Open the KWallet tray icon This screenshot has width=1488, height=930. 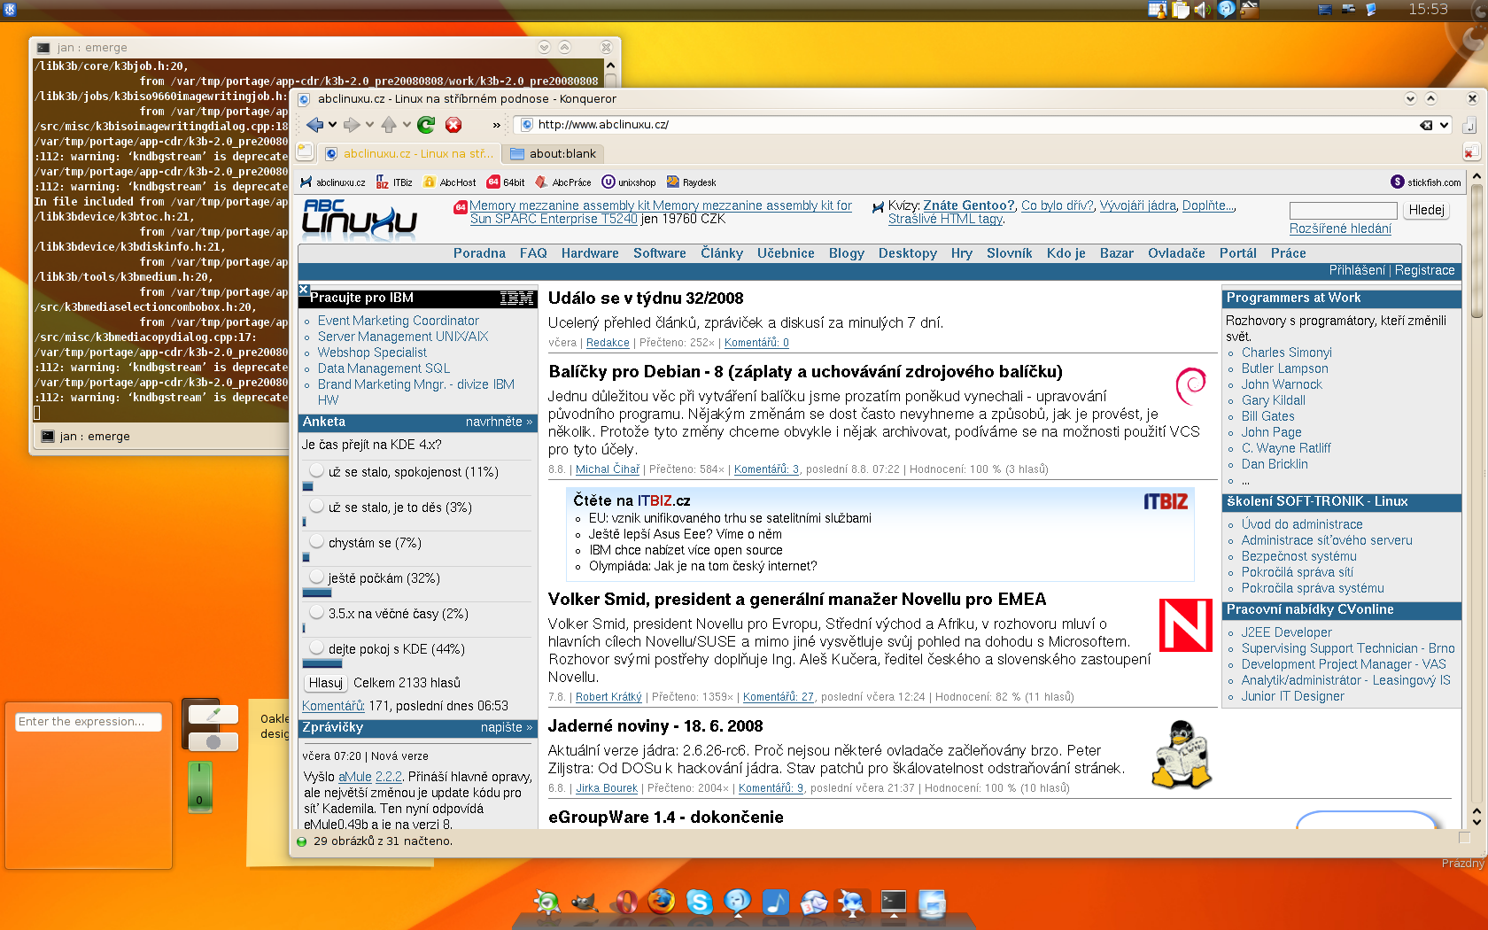[1249, 10]
